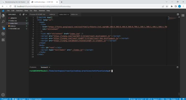The width and height of the screenshot is (186, 100).
Task: Open Git Graph from status bar
Action: coord(22,99)
